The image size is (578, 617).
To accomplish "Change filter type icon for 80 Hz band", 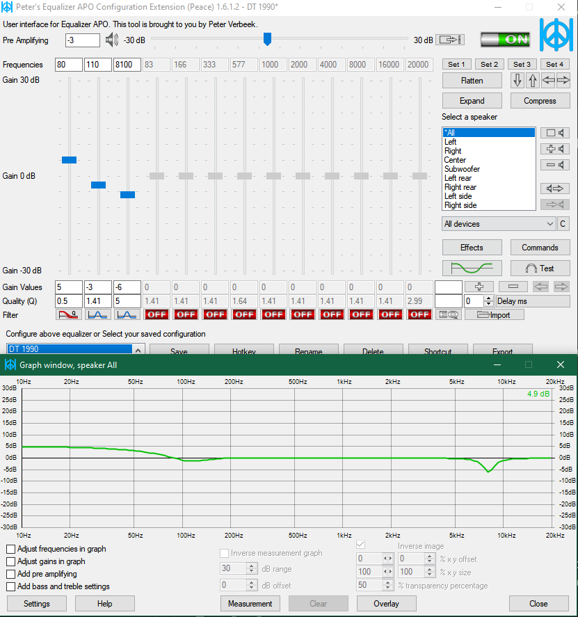I will point(69,315).
